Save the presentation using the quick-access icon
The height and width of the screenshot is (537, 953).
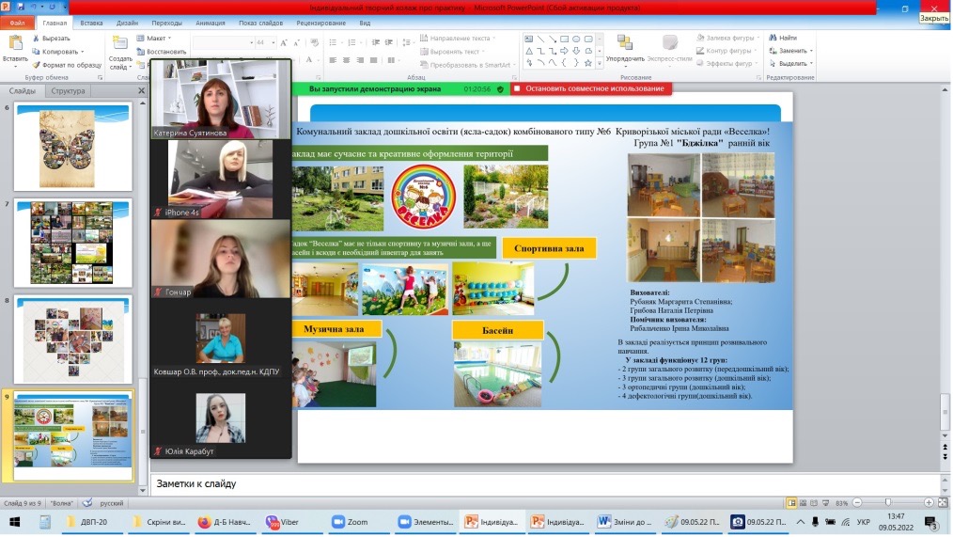click(20, 7)
